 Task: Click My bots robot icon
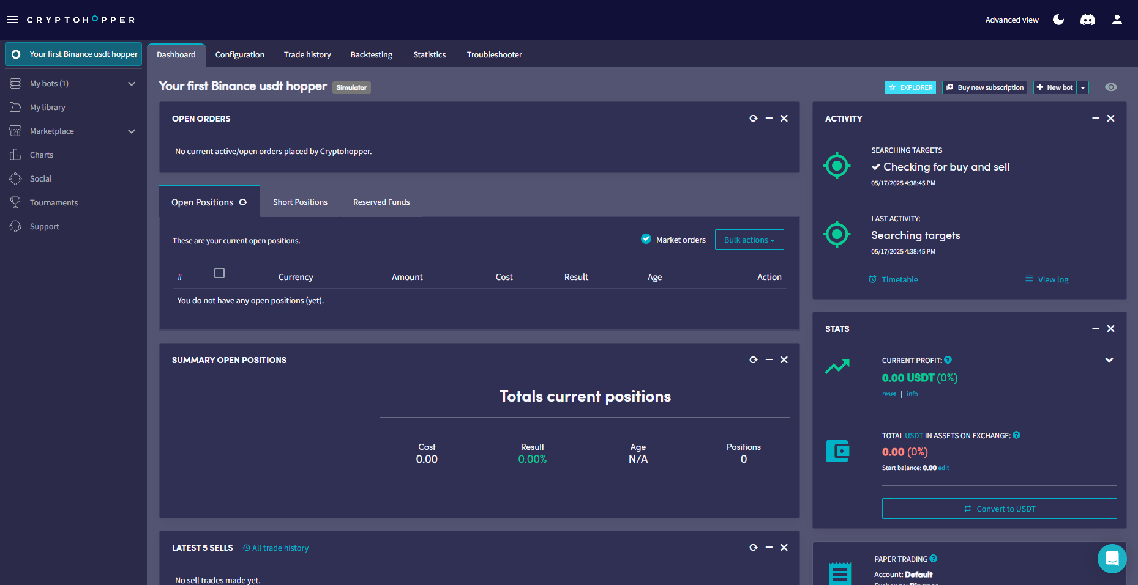tap(15, 83)
